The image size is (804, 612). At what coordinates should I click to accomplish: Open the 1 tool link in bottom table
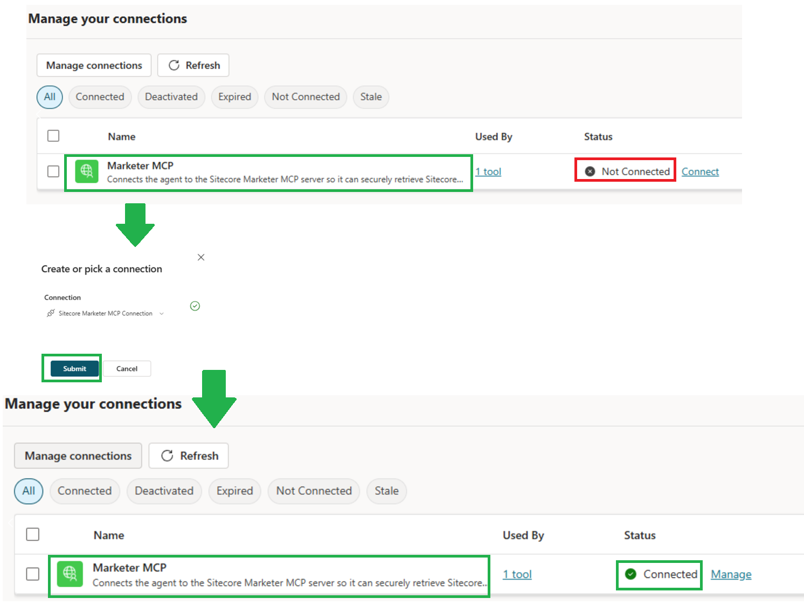click(x=517, y=574)
